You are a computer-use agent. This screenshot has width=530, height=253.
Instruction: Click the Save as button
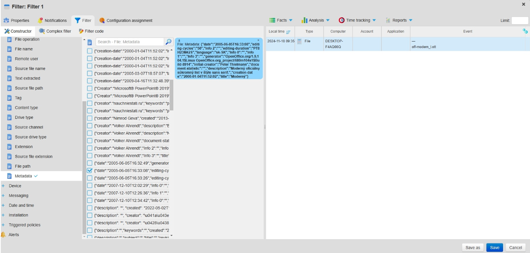click(x=473, y=248)
